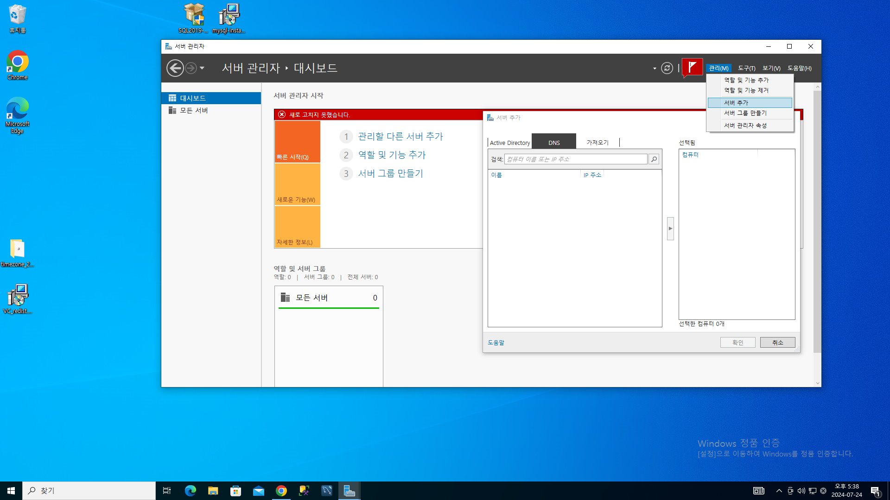Click the 취소 button in the dialog
This screenshot has height=500, width=890.
coord(777,343)
